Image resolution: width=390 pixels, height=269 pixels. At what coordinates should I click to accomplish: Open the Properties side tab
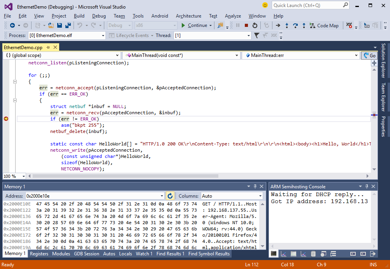pyautogui.click(x=383, y=127)
